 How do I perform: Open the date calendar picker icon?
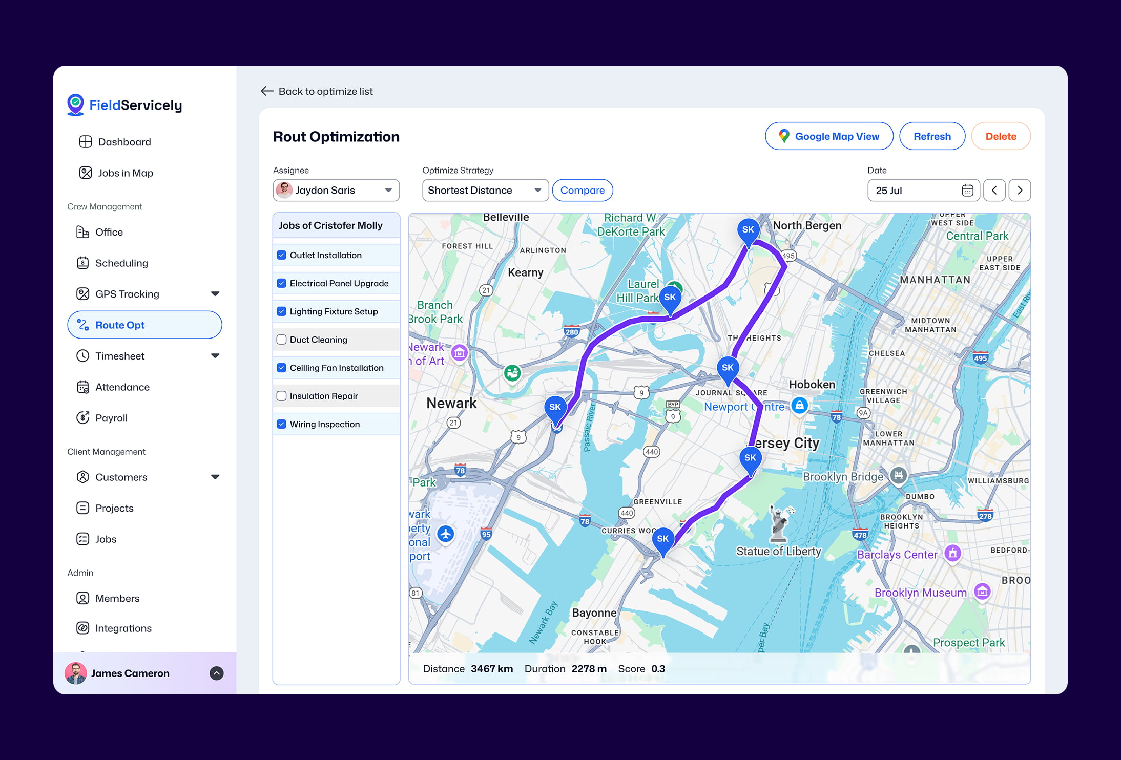[967, 191]
